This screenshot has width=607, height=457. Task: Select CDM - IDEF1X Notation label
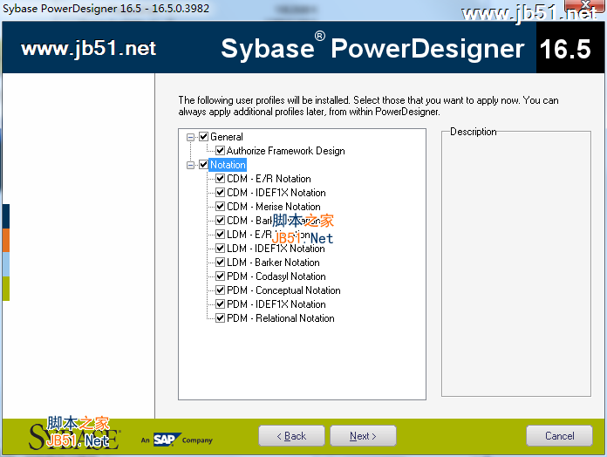pos(276,193)
